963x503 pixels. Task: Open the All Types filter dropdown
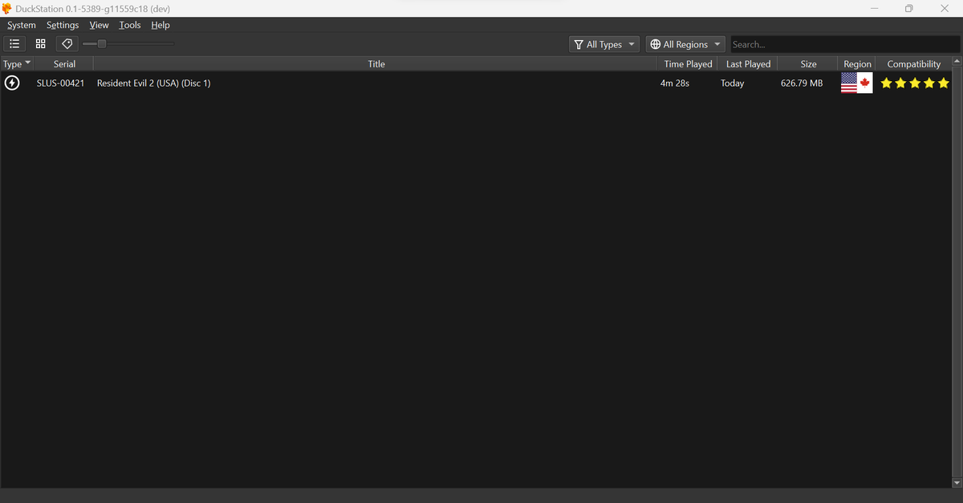coord(604,44)
